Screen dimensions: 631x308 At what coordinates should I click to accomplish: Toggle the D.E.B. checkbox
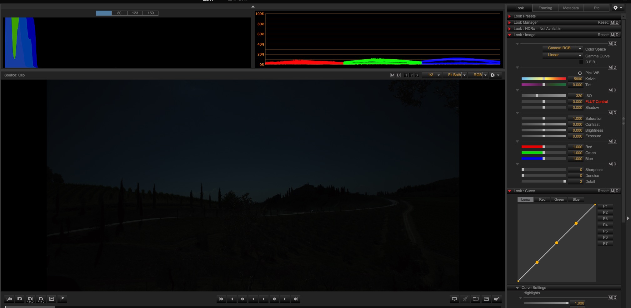point(581,62)
